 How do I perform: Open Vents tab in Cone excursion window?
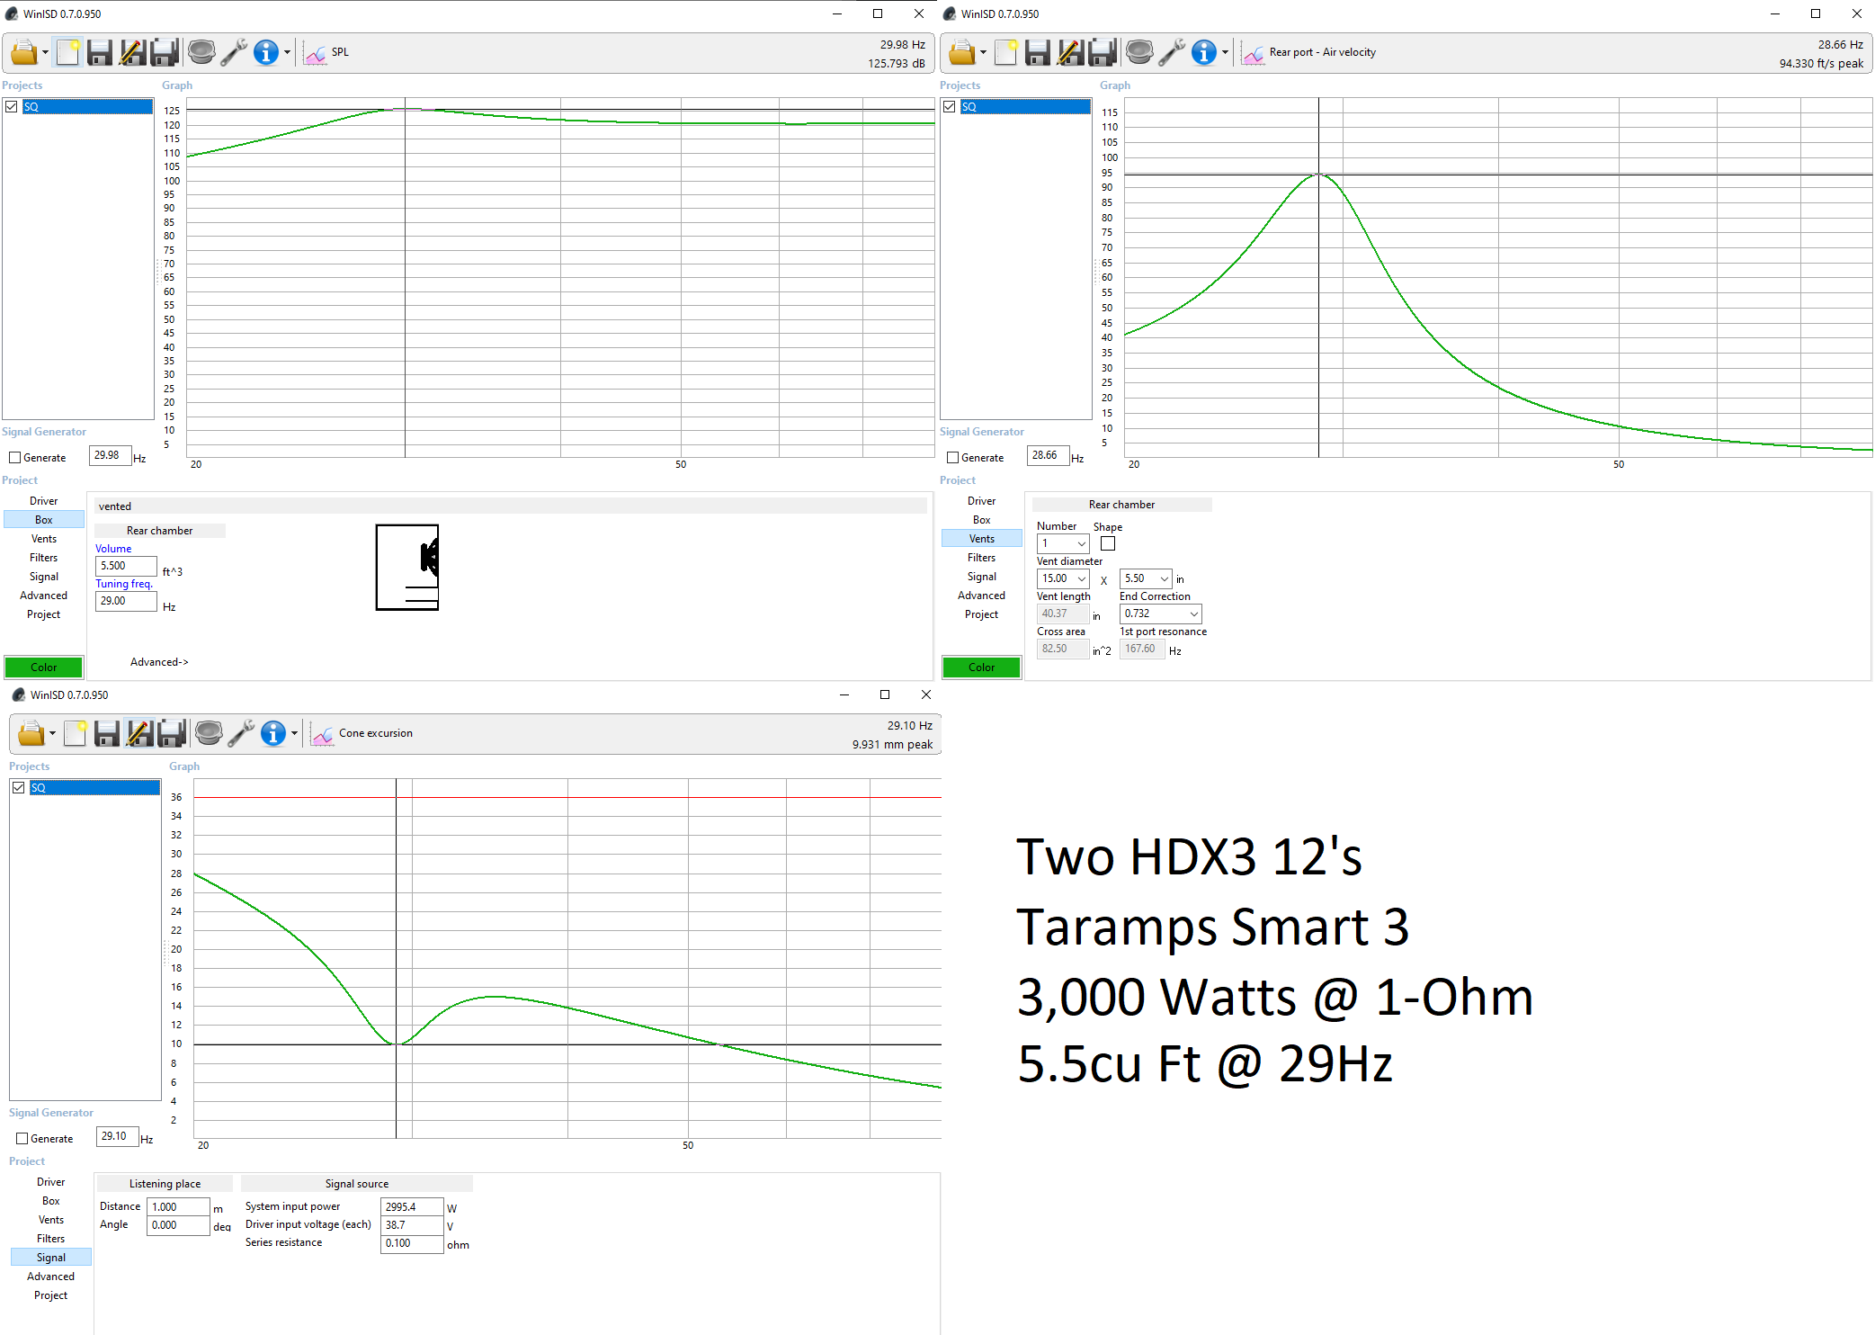tap(51, 1220)
